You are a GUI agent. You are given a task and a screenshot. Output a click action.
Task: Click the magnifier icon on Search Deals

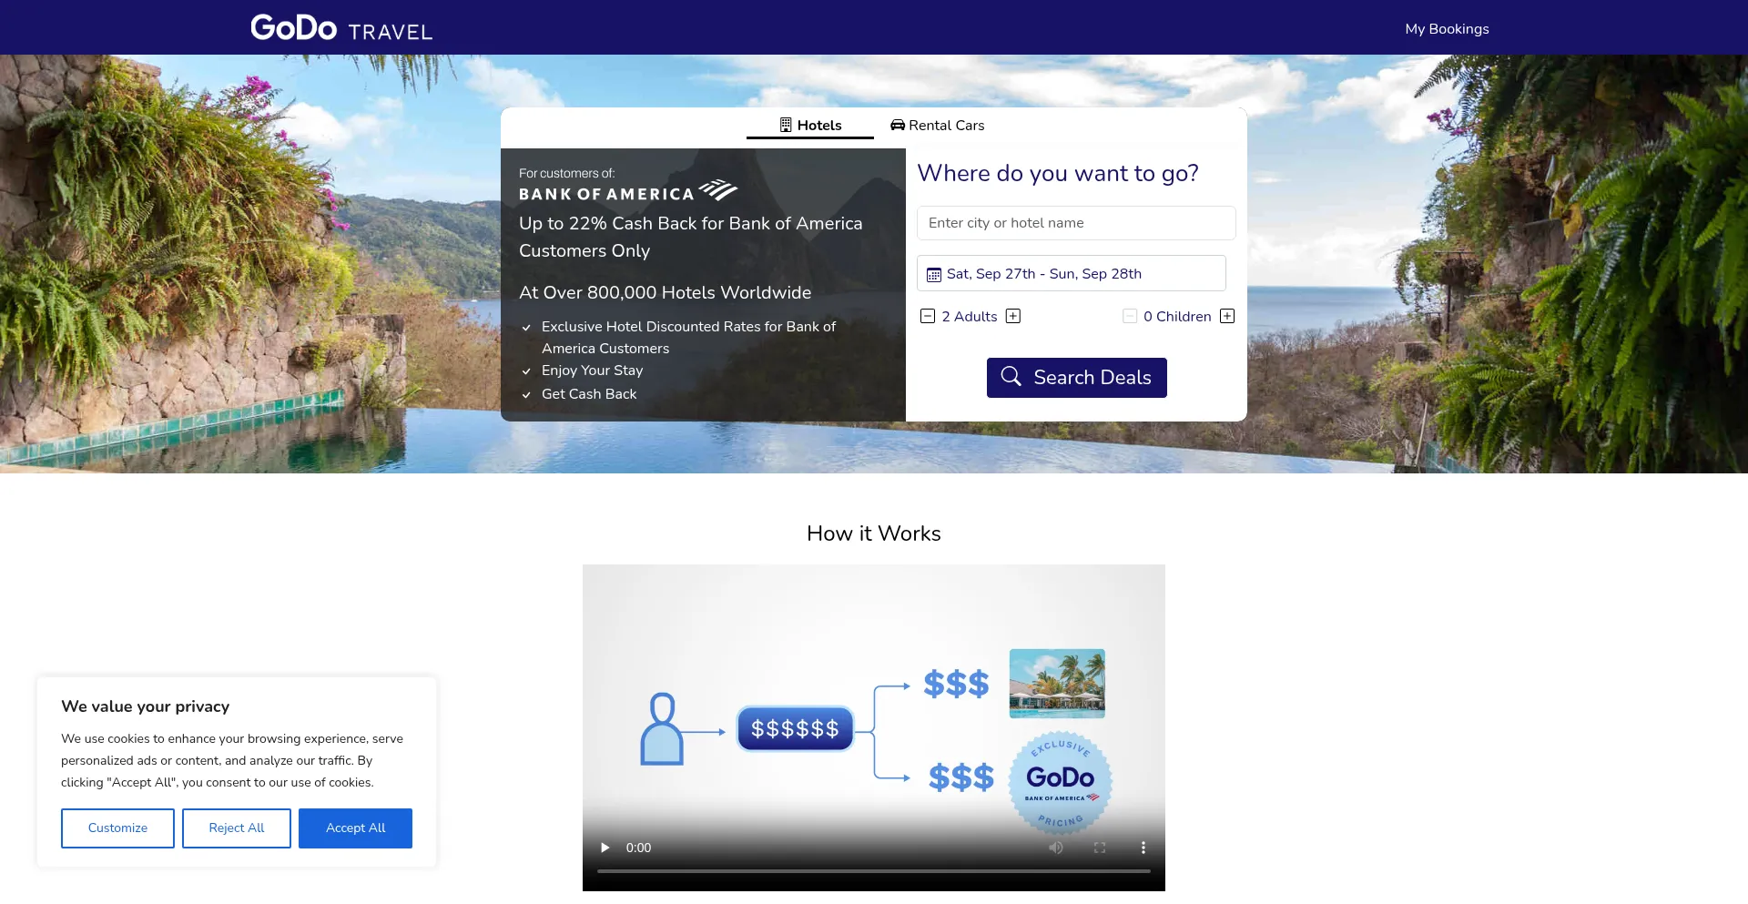1011,376
